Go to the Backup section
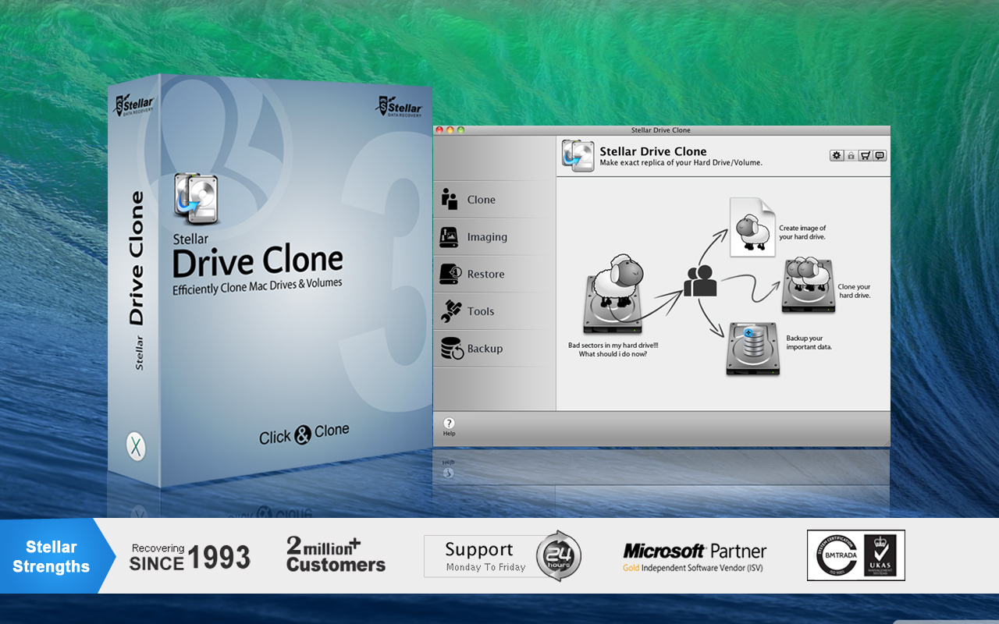The height and width of the screenshot is (624, 999). [494, 349]
